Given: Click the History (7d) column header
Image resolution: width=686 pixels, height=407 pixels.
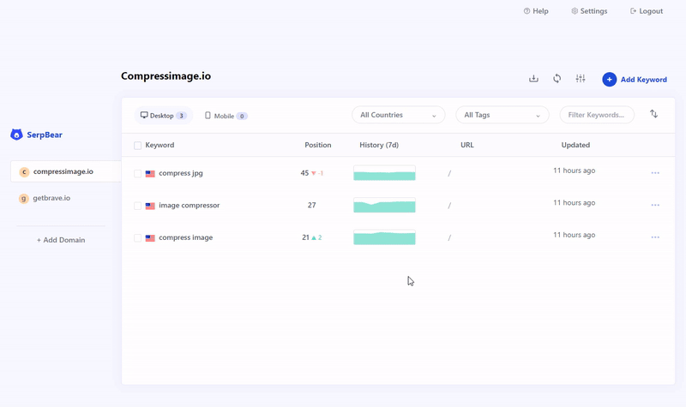Looking at the screenshot, I should pyautogui.click(x=379, y=145).
